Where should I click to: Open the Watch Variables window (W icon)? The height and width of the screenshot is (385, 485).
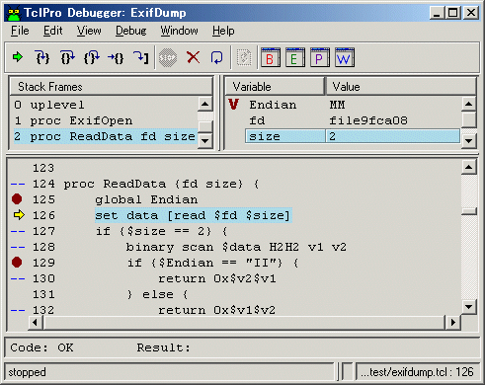(x=345, y=57)
